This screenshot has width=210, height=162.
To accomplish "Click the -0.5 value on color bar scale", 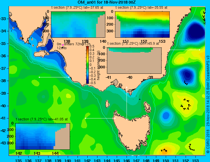I will pos(92,83).
